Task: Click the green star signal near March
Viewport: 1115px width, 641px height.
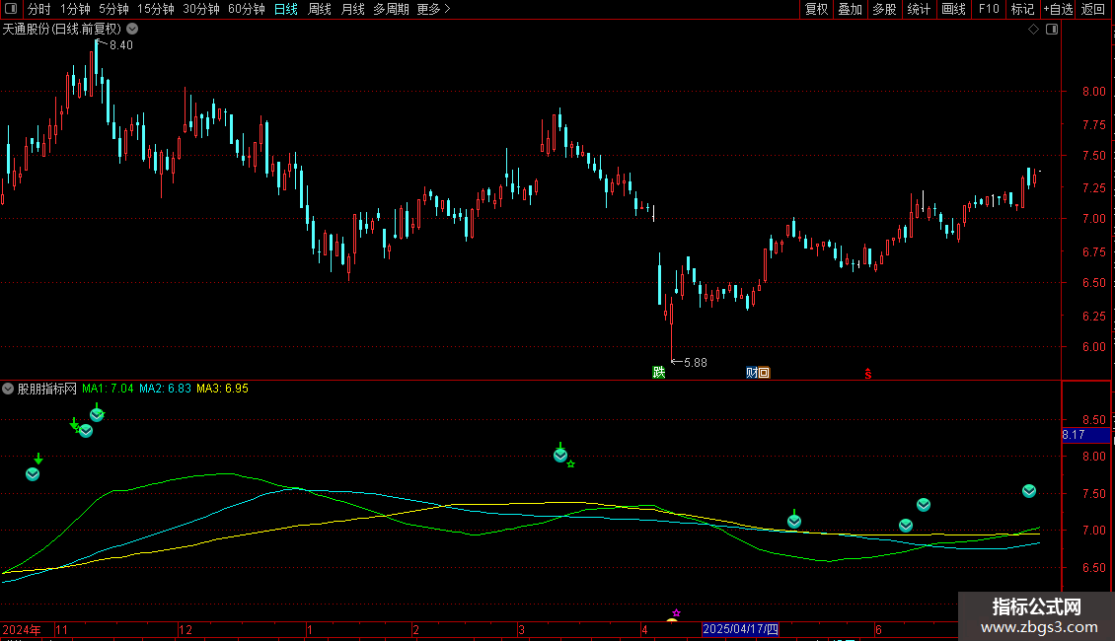Action: (571, 464)
